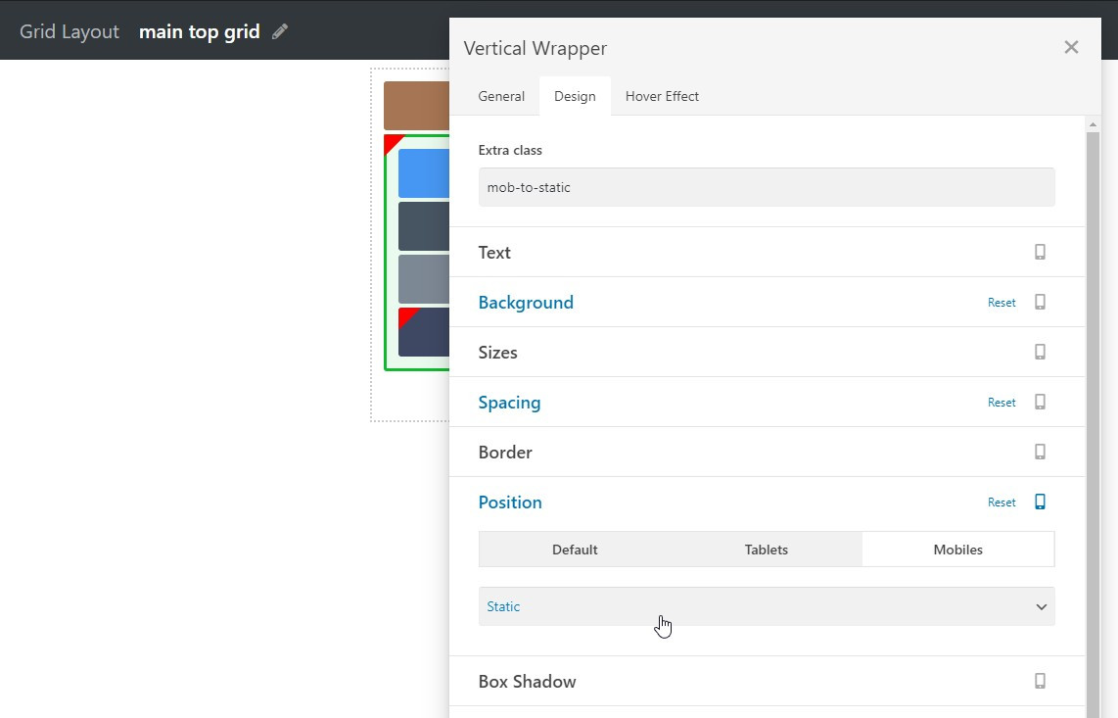The height and width of the screenshot is (718, 1118).
Task: Select the Mobiles device tab
Action: pos(958,550)
